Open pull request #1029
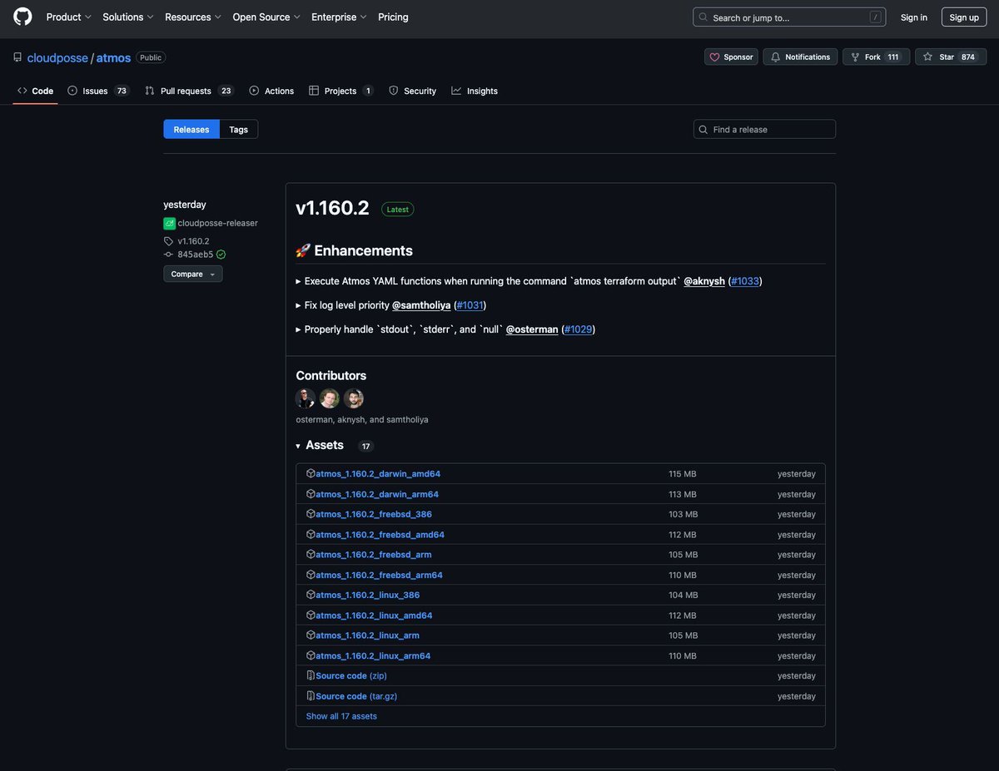This screenshot has height=771, width=999. (x=579, y=329)
